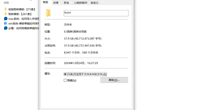219x110 pixels.
Task: Go to the 安全 security tab
Action: coord(66,3)
